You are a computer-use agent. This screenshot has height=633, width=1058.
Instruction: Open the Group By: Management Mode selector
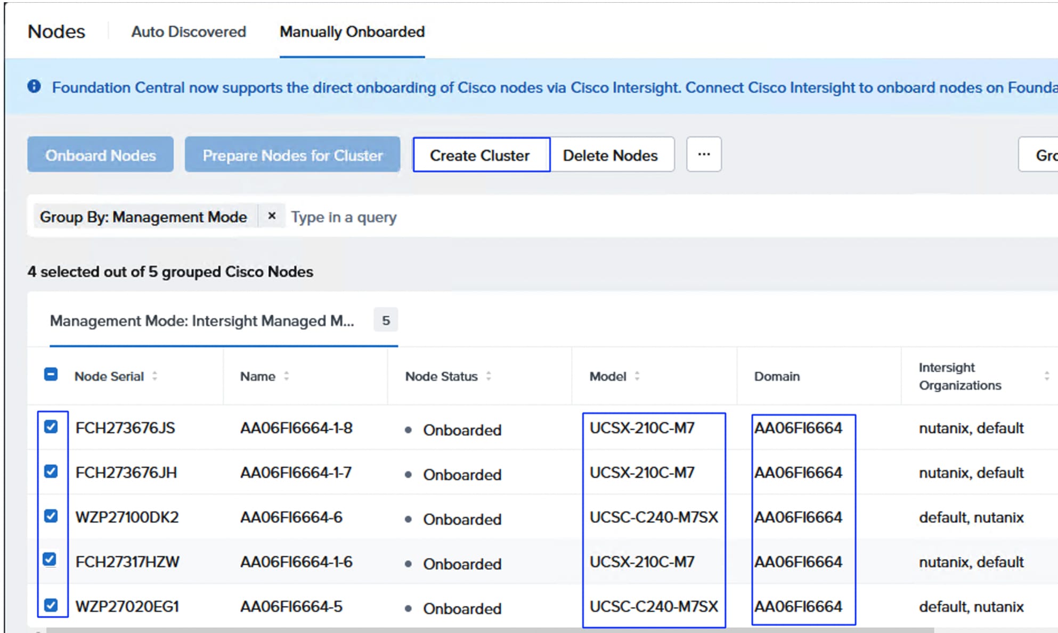(x=144, y=216)
